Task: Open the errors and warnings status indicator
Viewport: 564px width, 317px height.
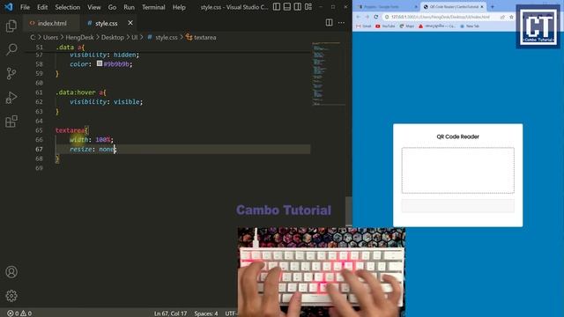Action: tap(19, 313)
